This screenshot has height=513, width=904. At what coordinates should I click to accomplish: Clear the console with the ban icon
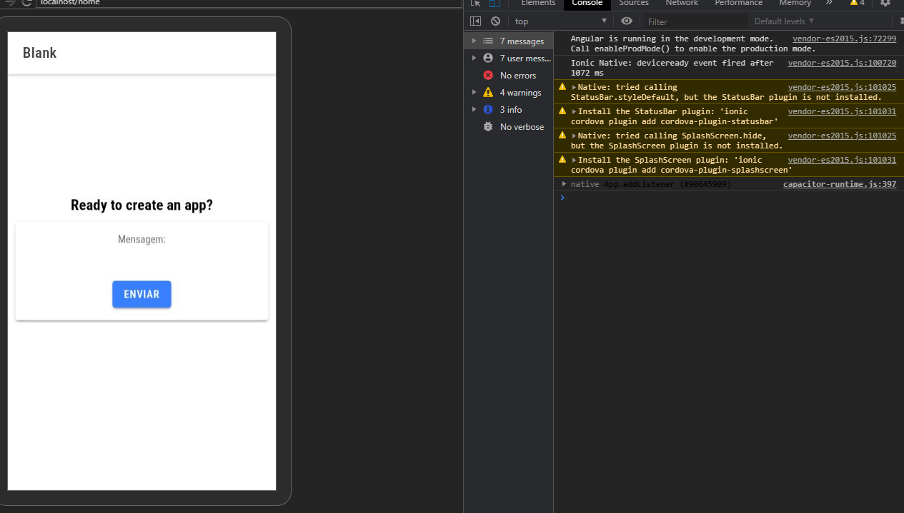point(495,21)
